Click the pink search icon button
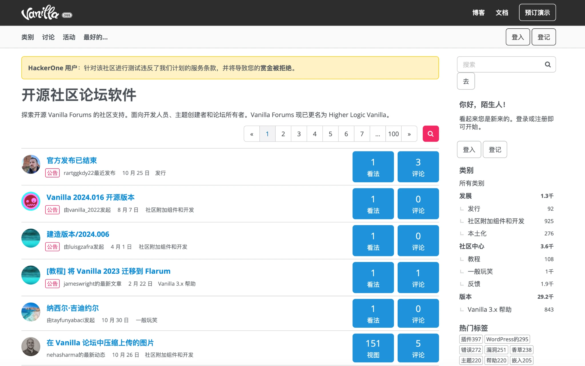This screenshot has width=585, height=366. pos(430,134)
